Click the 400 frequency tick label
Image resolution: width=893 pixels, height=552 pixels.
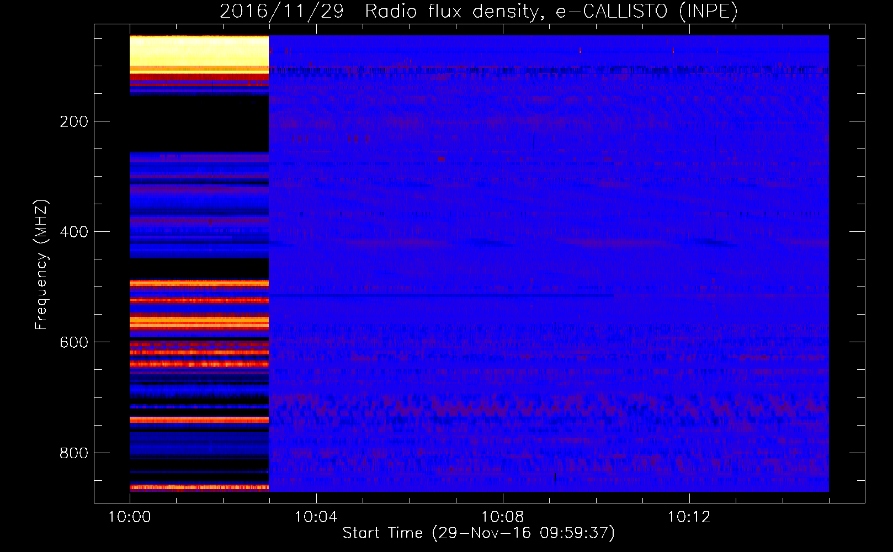tap(74, 232)
